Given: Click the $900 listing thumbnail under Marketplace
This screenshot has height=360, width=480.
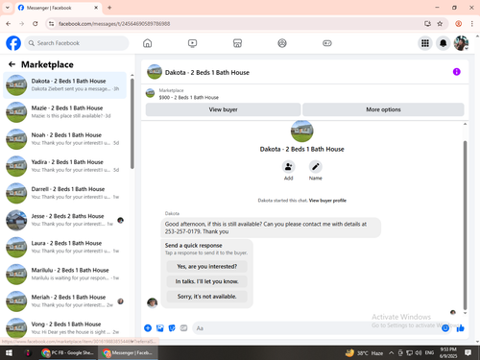Looking at the screenshot, I should click(x=150, y=93).
